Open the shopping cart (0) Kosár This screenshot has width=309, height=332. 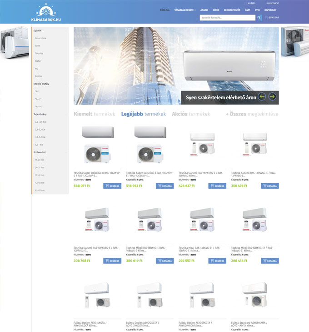[x=272, y=18]
